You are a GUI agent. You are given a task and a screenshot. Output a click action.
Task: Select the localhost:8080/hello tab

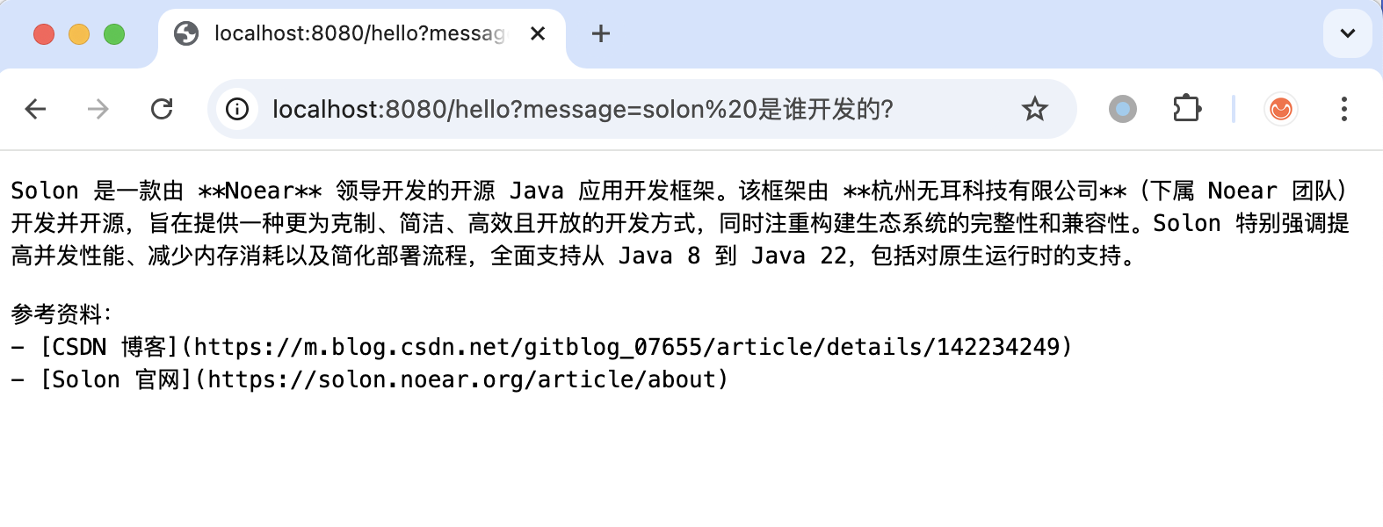click(x=351, y=33)
